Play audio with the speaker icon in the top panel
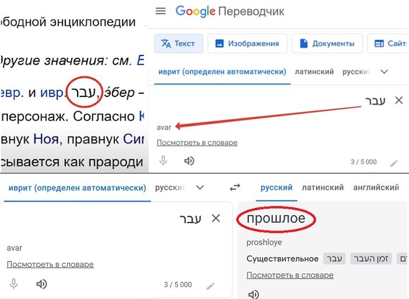The height and width of the screenshot is (299, 409). pos(188,161)
